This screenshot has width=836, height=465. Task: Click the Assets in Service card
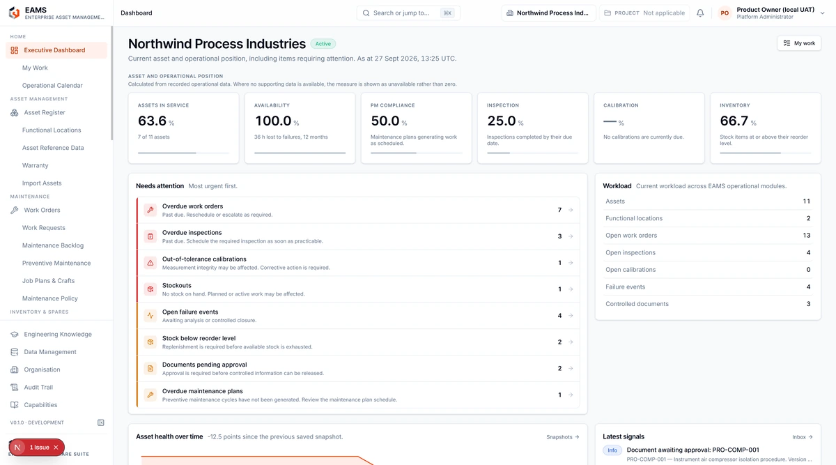pos(183,128)
